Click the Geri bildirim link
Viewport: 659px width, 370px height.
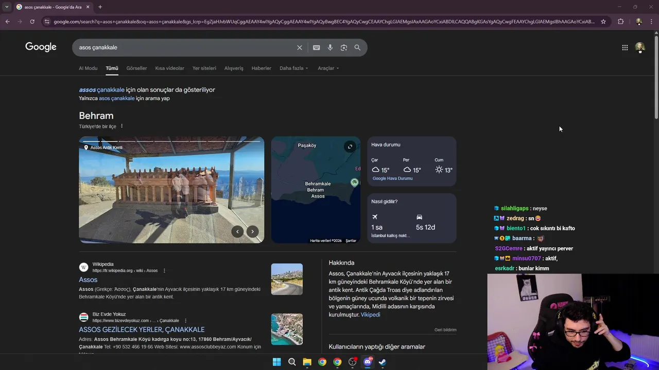(x=445, y=330)
